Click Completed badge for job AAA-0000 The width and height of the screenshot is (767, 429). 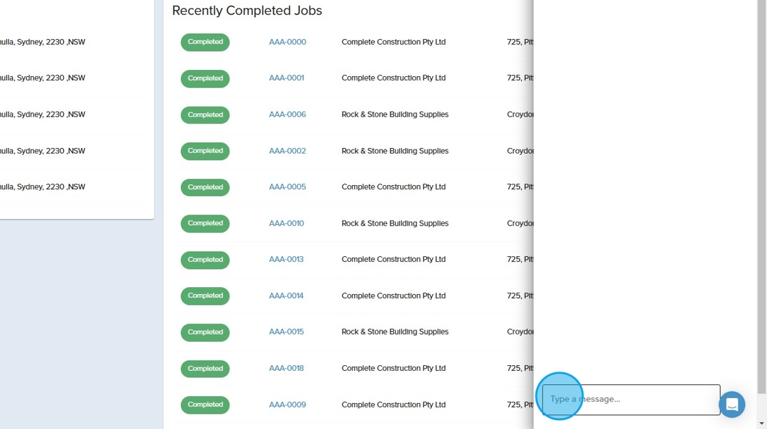[x=205, y=42]
